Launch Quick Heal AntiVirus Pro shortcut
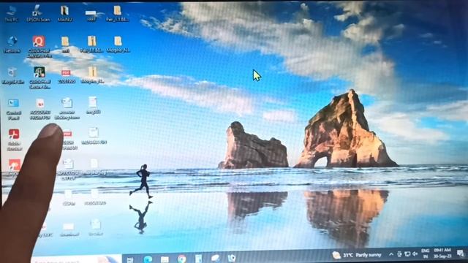This screenshot has width=468, height=263. click(39, 47)
